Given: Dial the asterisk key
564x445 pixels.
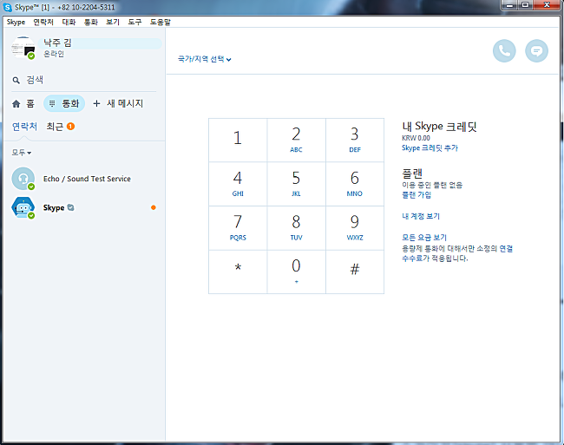Looking at the screenshot, I should pyautogui.click(x=238, y=272).
